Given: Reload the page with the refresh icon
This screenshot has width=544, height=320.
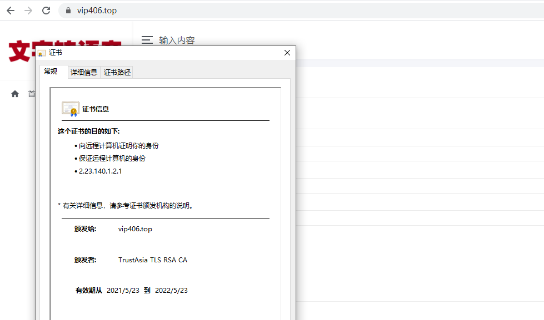Looking at the screenshot, I should point(46,9).
